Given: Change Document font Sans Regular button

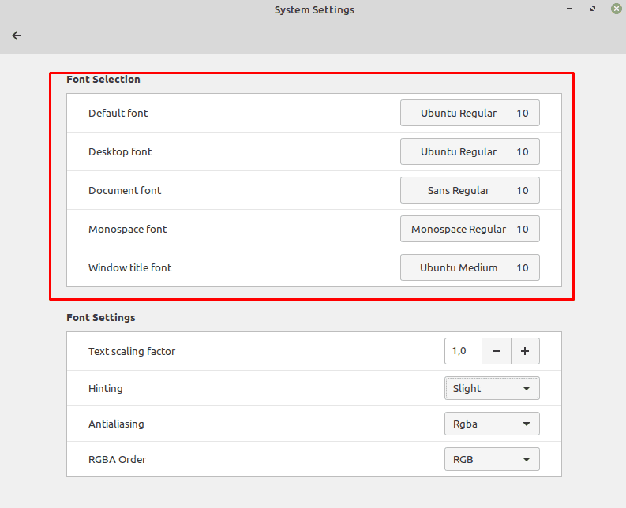Looking at the screenshot, I should (470, 190).
